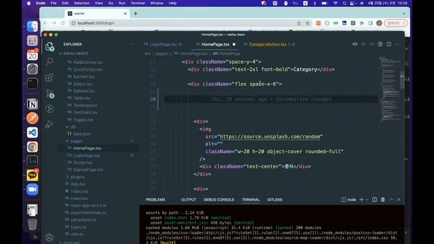This screenshot has height=244, width=434.
Task: Bookmark this page with the star icon
Action: tap(307, 23)
